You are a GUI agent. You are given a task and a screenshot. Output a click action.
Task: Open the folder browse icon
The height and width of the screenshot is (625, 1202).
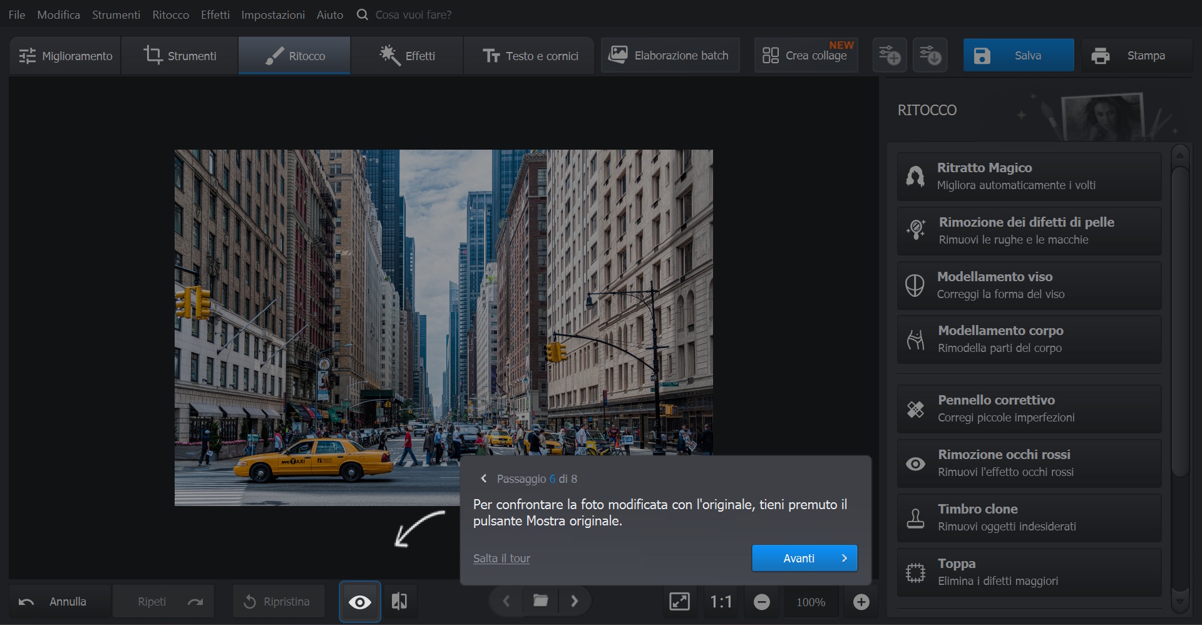tap(540, 601)
